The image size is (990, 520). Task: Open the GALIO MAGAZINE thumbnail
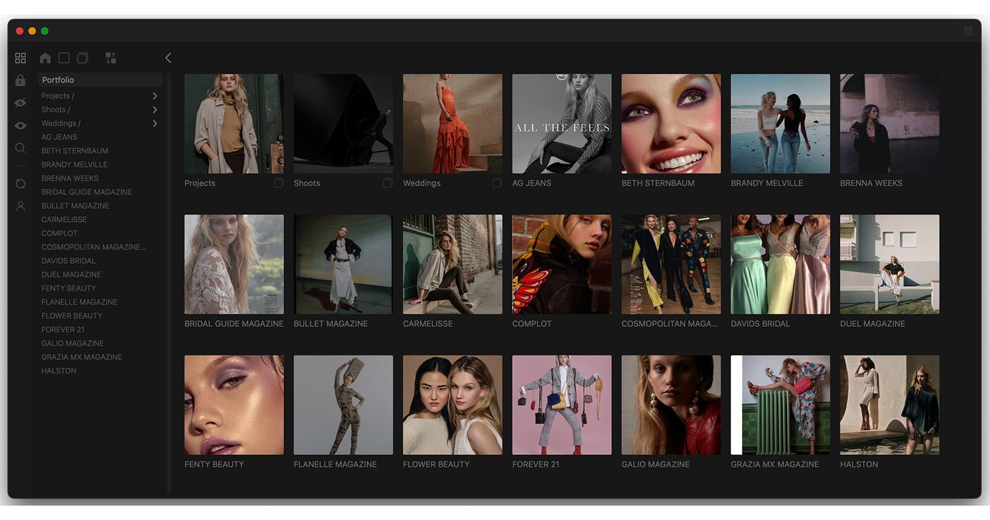(671, 405)
